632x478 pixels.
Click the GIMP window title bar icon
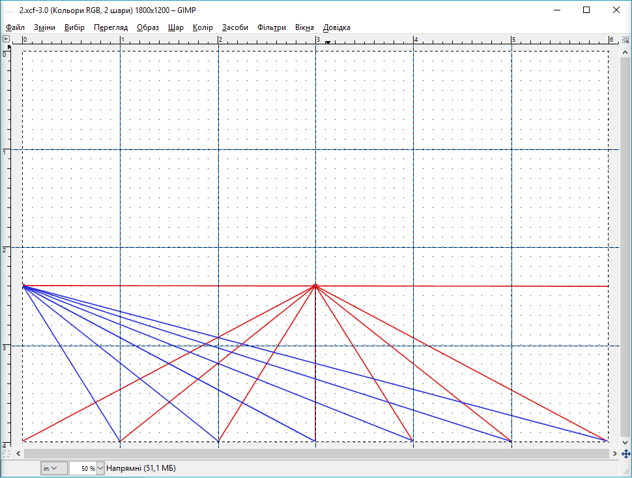(10, 10)
